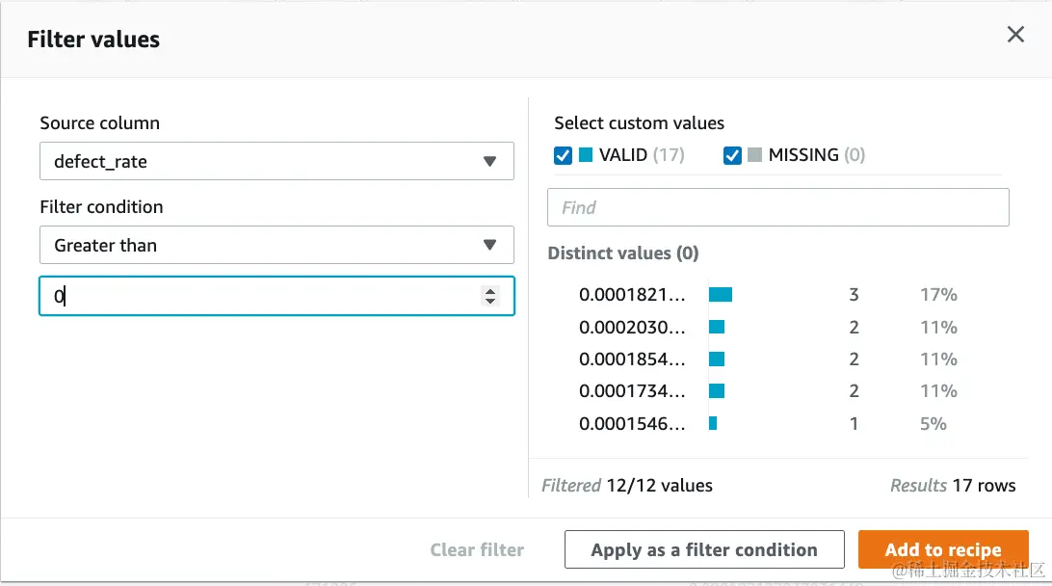Open the Source column dropdown
The height and width of the screenshot is (586, 1052).
click(x=276, y=162)
